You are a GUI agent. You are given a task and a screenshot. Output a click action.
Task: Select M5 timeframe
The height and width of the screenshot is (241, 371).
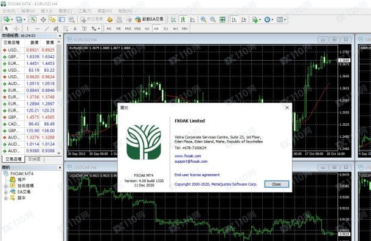click(119, 29)
